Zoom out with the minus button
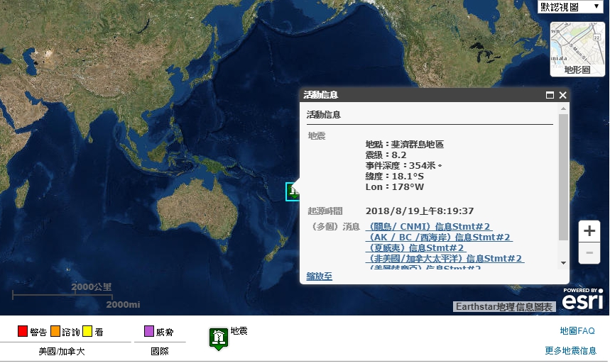 click(589, 253)
